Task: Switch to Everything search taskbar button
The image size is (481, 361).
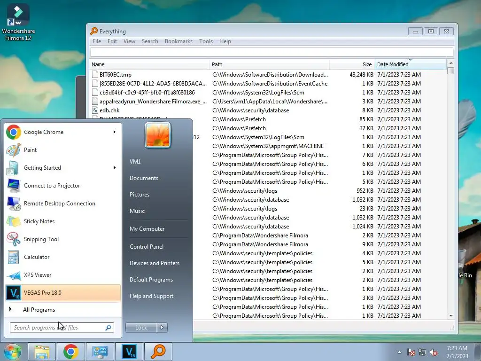Action: [158, 352]
